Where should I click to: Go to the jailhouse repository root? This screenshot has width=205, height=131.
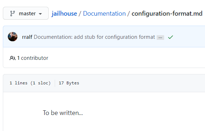(64, 14)
